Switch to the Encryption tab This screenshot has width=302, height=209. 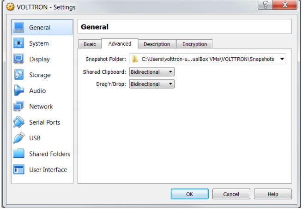coord(194,44)
